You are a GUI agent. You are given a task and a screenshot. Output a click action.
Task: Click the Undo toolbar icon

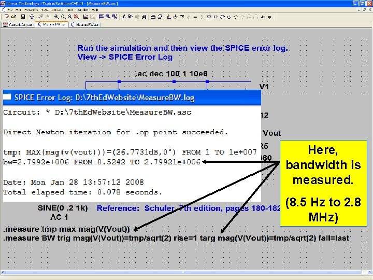click(236, 17)
